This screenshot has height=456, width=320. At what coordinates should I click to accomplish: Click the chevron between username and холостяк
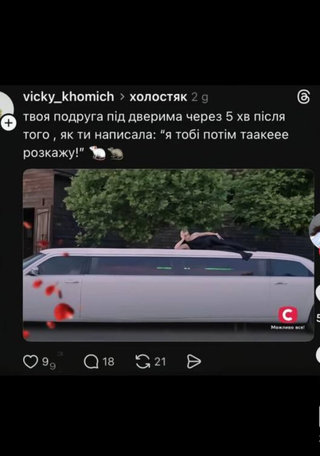tap(122, 97)
